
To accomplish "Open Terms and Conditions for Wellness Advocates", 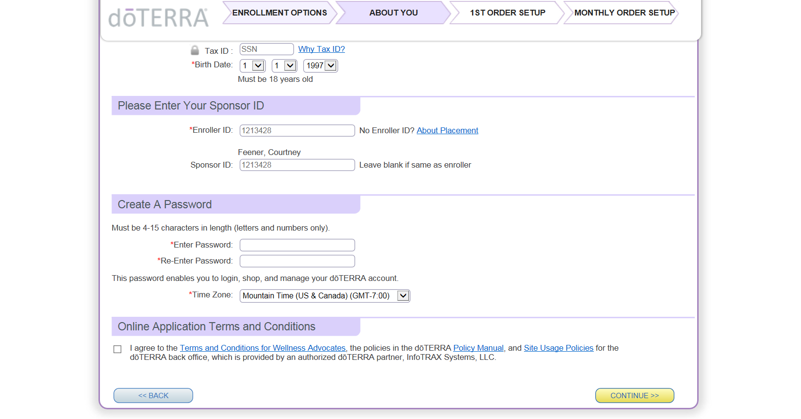I will (262, 348).
